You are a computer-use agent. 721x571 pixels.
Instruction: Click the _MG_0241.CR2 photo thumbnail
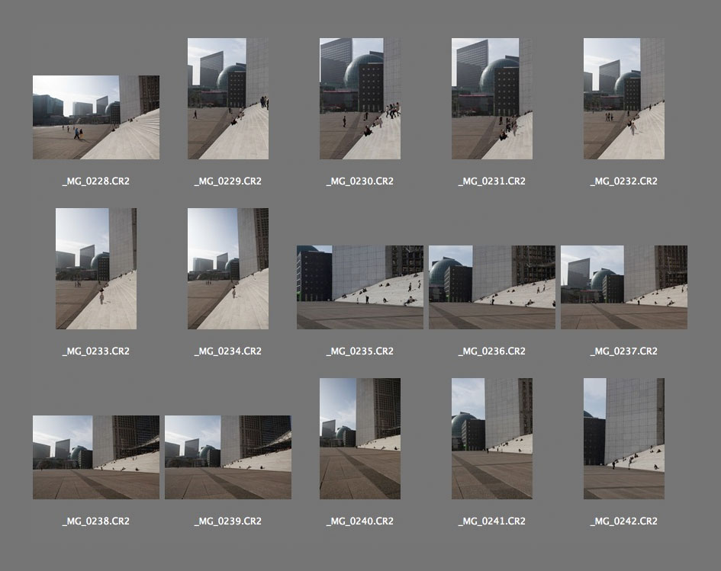click(491, 439)
